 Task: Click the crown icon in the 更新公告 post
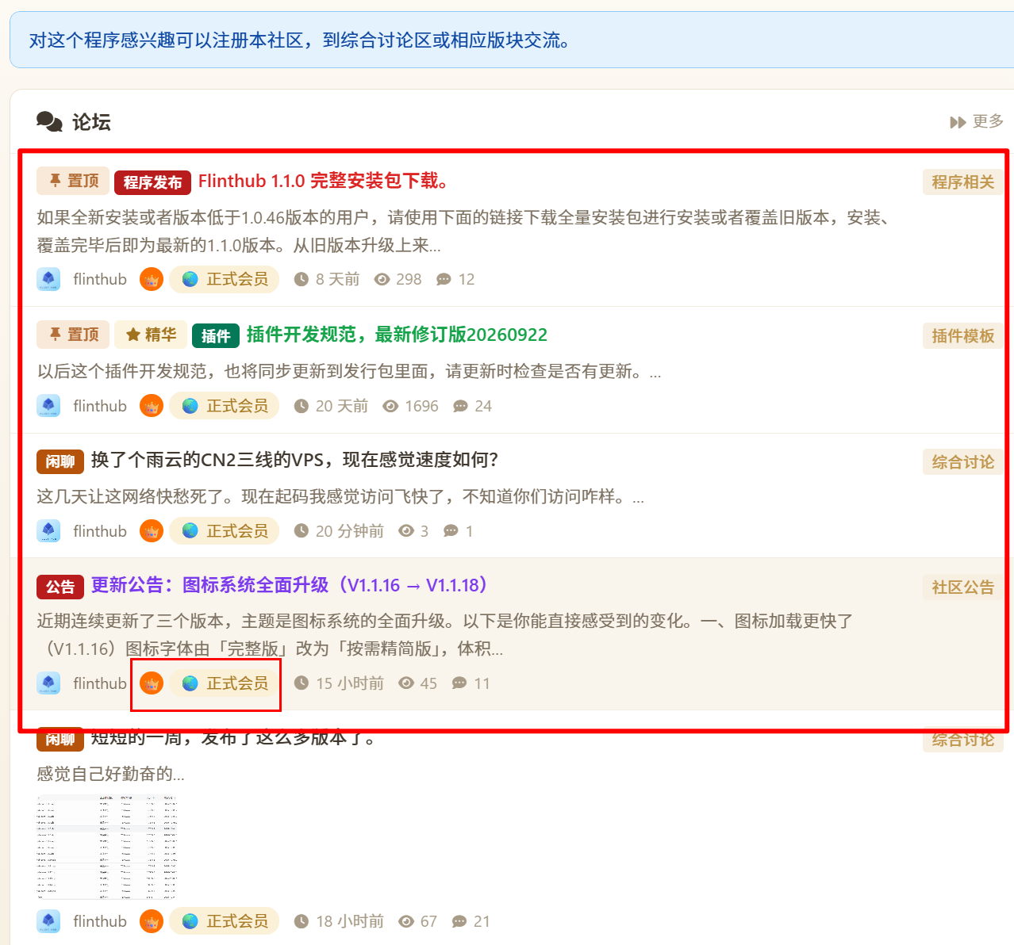[152, 683]
